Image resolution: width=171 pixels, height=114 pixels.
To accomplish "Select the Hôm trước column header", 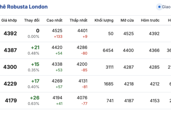I will [150, 20].
